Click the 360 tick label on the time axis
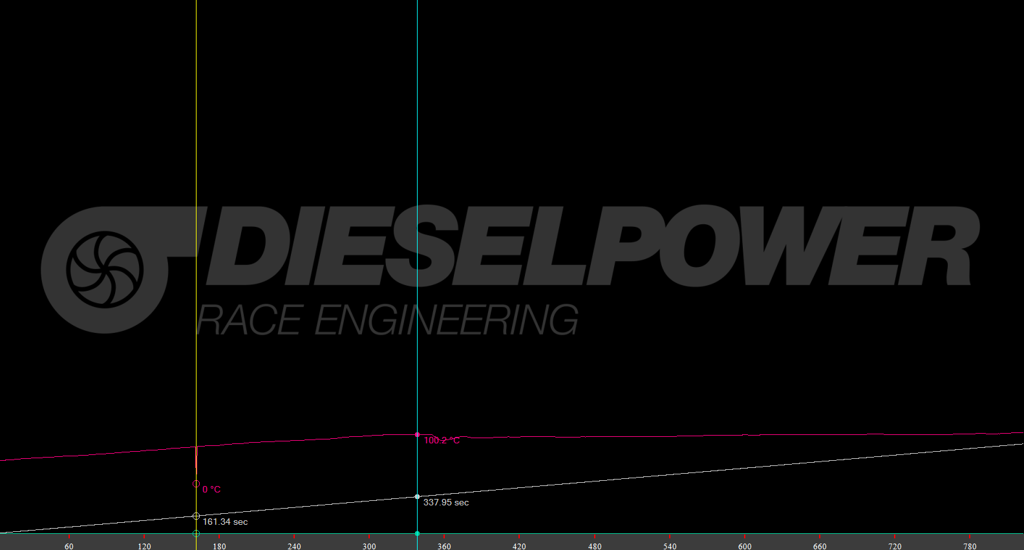Screen dimensions: 1024x550 (444, 546)
